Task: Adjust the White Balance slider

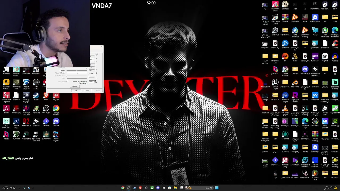Action: coord(77,73)
